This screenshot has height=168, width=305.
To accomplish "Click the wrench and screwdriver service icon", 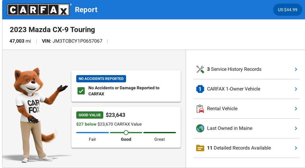I will coord(200,69).
